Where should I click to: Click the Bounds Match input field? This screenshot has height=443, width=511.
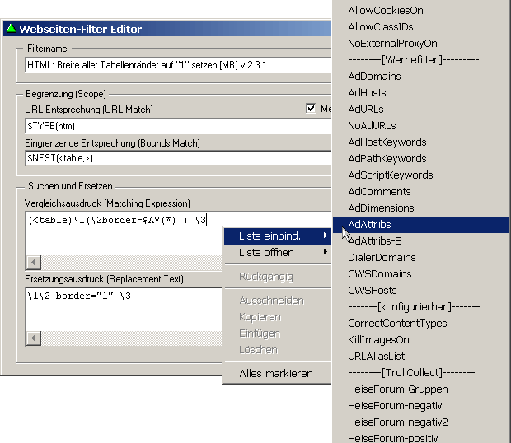point(177,157)
